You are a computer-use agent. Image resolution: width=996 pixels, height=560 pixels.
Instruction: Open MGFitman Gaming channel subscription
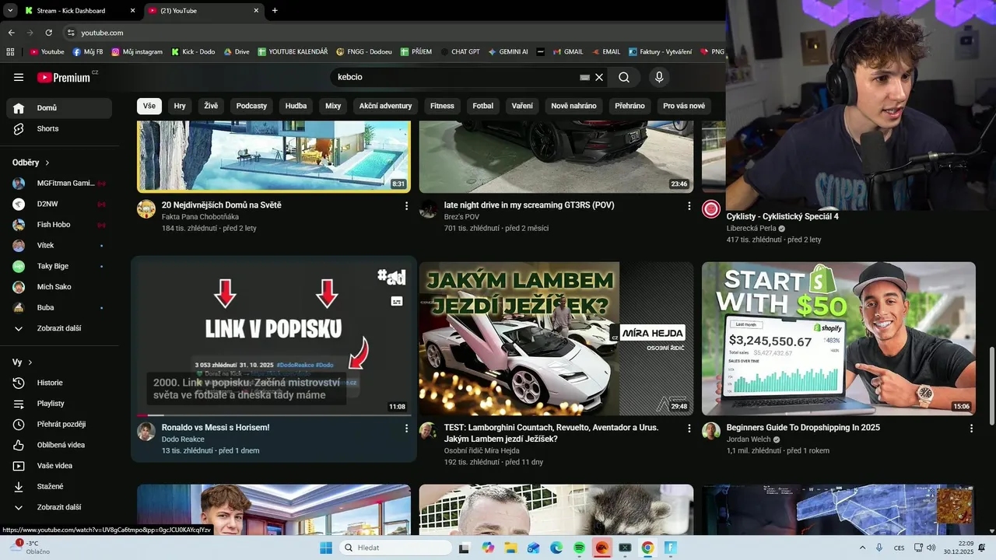[x=60, y=184]
